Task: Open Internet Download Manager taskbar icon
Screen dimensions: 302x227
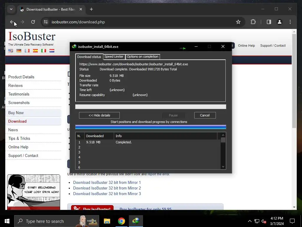Action: pos(136,221)
